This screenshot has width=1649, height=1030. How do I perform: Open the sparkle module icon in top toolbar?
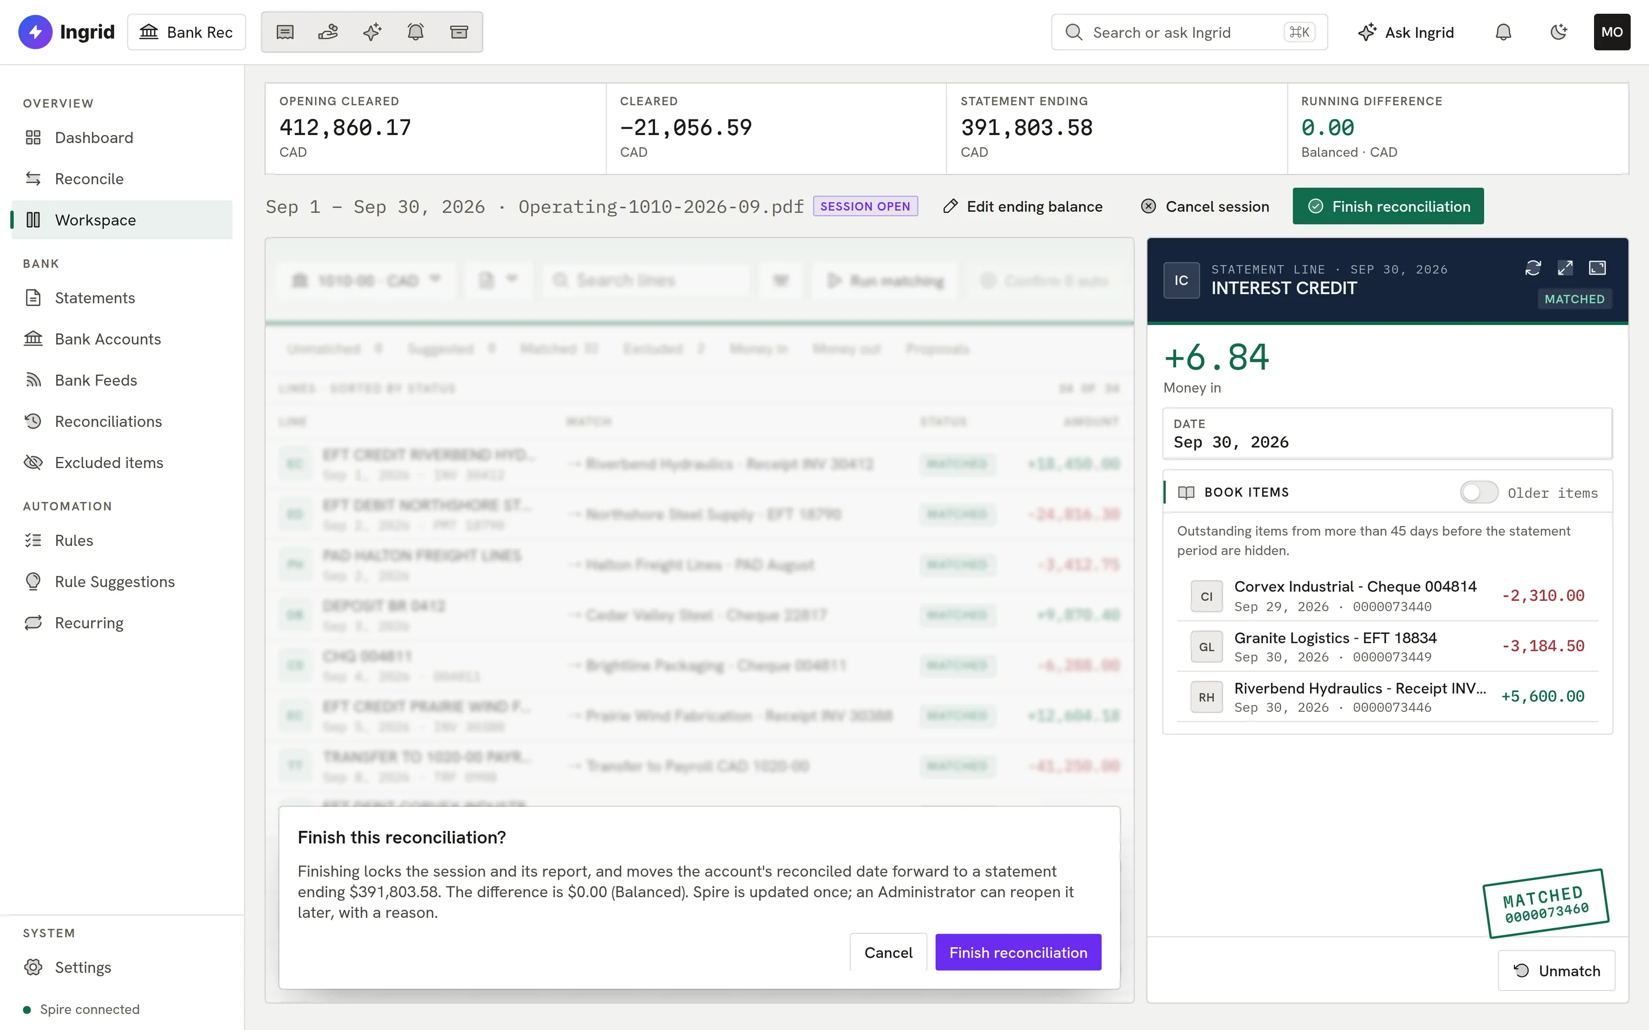point(372,32)
